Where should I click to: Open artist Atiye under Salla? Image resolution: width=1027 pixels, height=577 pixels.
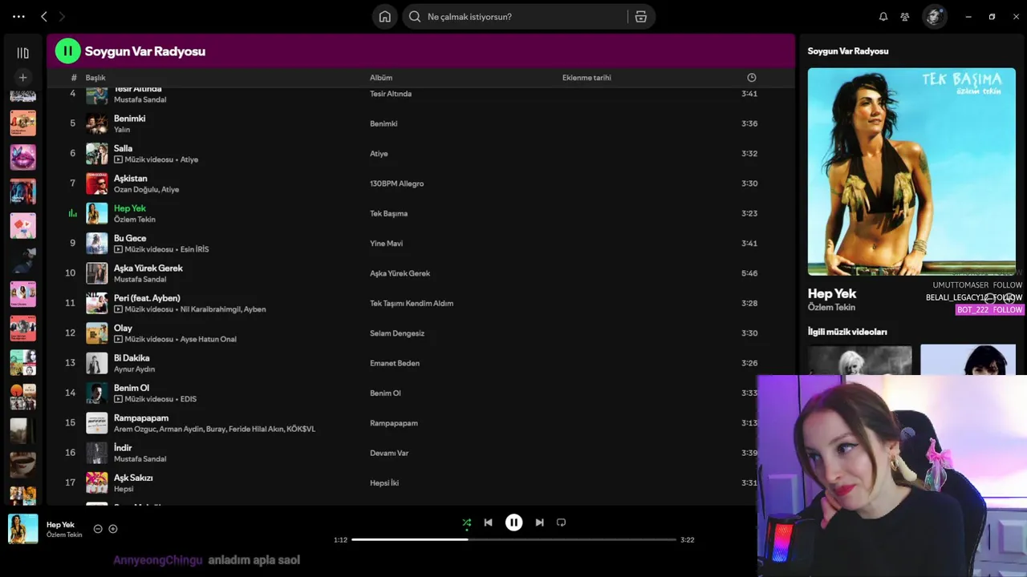pos(189,159)
